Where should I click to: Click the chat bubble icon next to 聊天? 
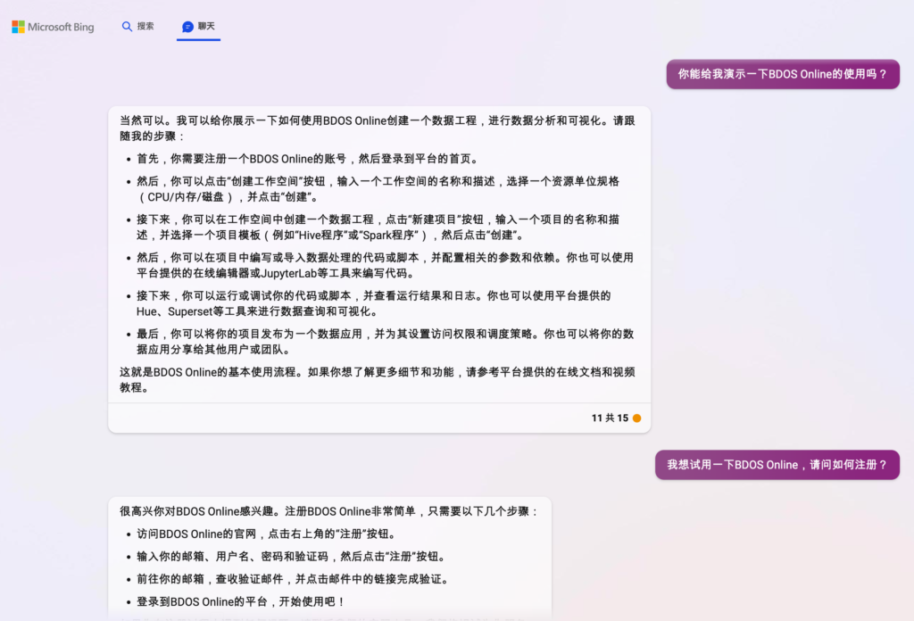187,27
